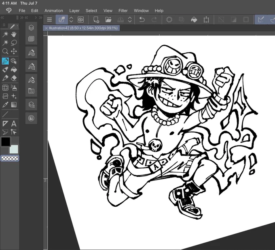Select the Eyedropper tool
Image resolution: width=275 pixels, height=250 pixels.
coord(5,105)
